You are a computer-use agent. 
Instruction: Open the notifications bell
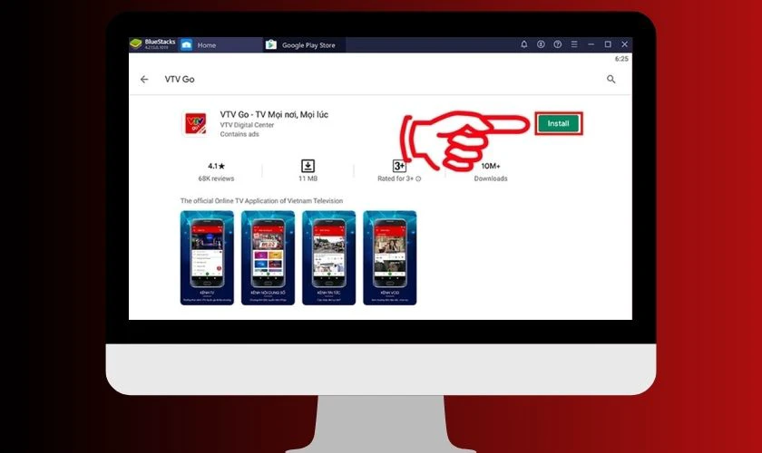click(x=524, y=44)
